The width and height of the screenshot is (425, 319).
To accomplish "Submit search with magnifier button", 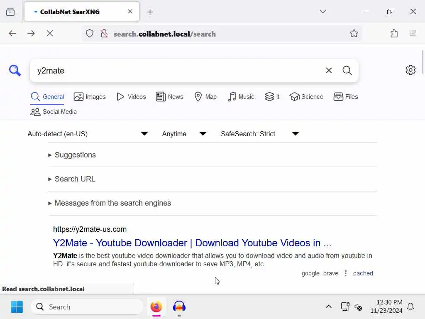I will click(x=347, y=71).
